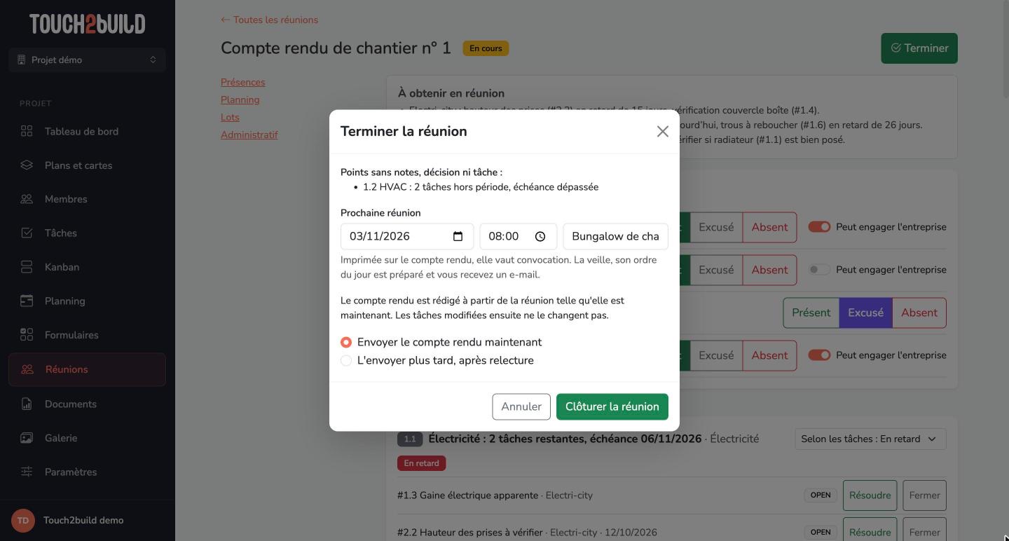Image resolution: width=1009 pixels, height=541 pixels.
Task: Click the next meeting date field
Action: [x=407, y=236]
